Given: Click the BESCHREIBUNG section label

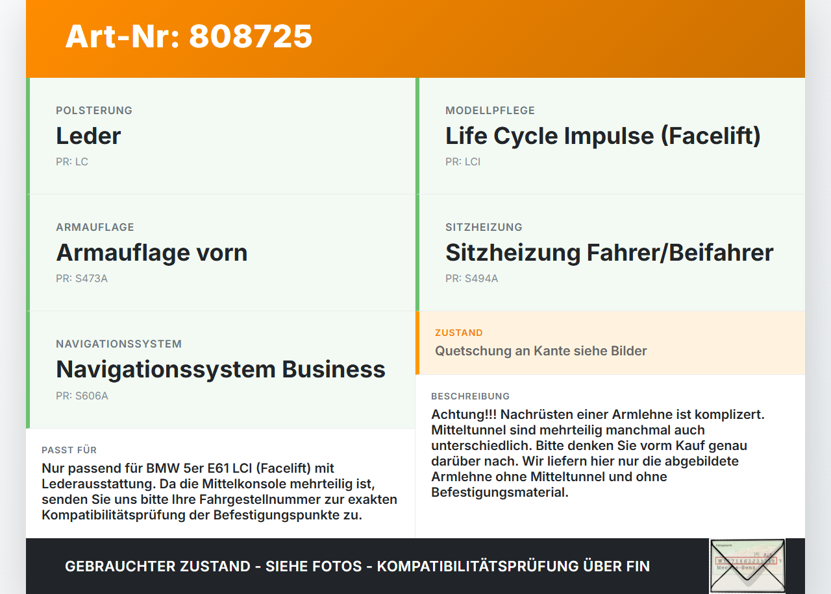Looking at the screenshot, I should (x=471, y=396).
